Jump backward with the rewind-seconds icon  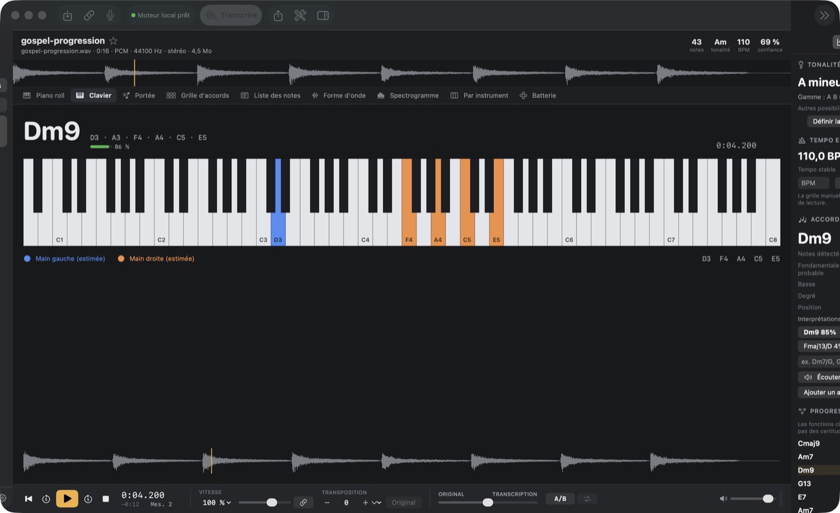pyautogui.click(x=46, y=499)
